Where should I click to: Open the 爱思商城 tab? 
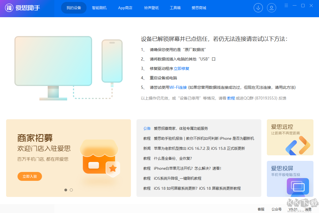coord(199,8)
